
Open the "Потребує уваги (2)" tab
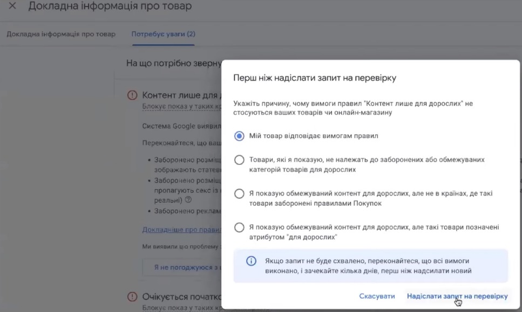point(164,34)
